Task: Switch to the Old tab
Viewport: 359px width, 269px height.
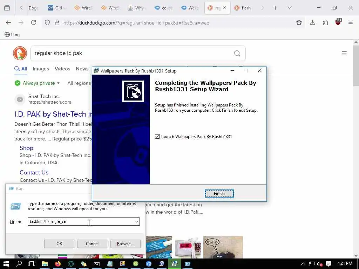Action: pos(57,8)
